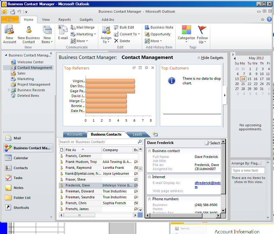Viewport: 274px width, 234px height.
Task: Select the Francis, Carmen contact row
Action: tap(98, 156)
